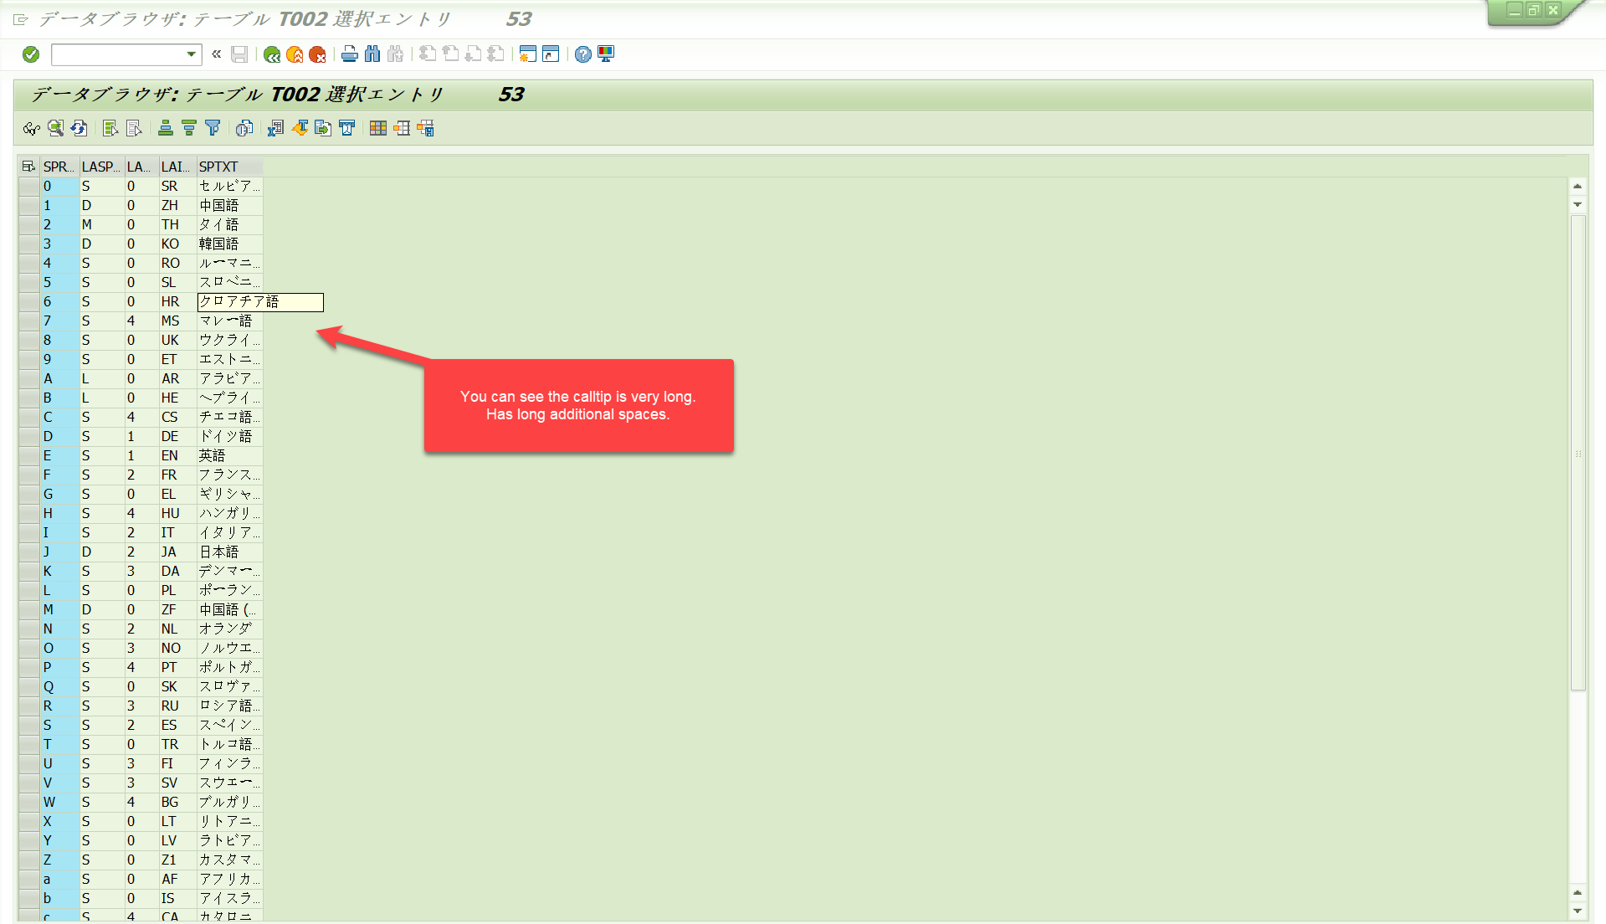Screen dimensions: 1606x924
Task: Click the Generate Shortcut icon
Action: coord(551,54)
